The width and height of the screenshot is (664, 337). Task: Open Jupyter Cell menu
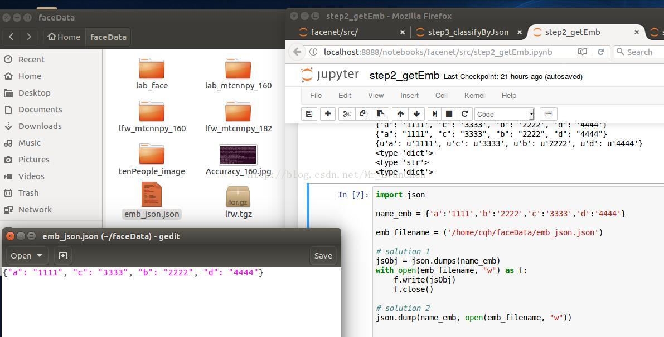(441, 96)
